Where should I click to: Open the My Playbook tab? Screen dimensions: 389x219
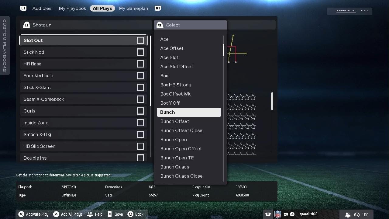pos(72,8)
